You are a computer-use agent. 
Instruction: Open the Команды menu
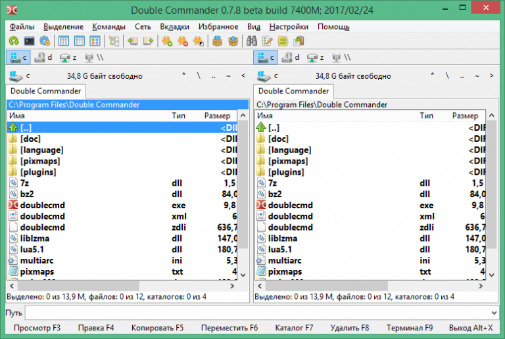[109, 27]
